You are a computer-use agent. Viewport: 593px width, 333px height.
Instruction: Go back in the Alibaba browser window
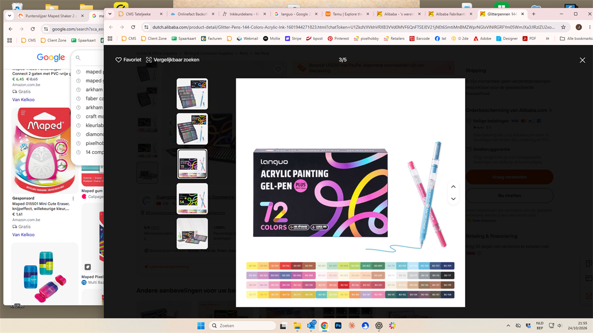(111, 27)
